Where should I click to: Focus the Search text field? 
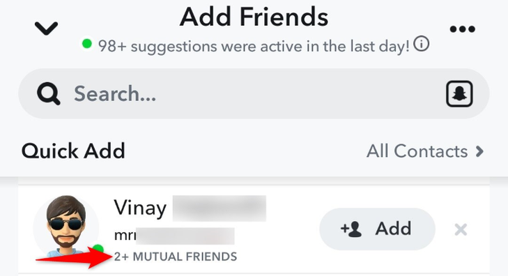coord(254,93)
